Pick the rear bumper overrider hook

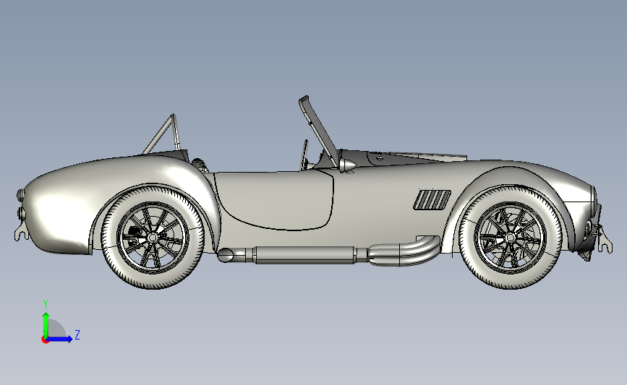pos(22,233)
